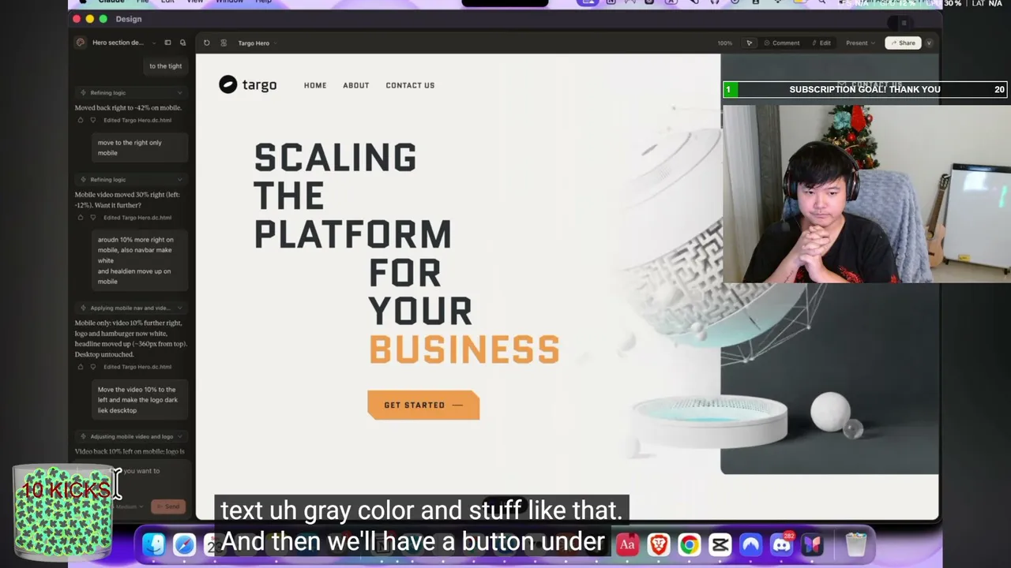
Task: Reload the Targo Hero preview
Action: click(x=207, y=43)
